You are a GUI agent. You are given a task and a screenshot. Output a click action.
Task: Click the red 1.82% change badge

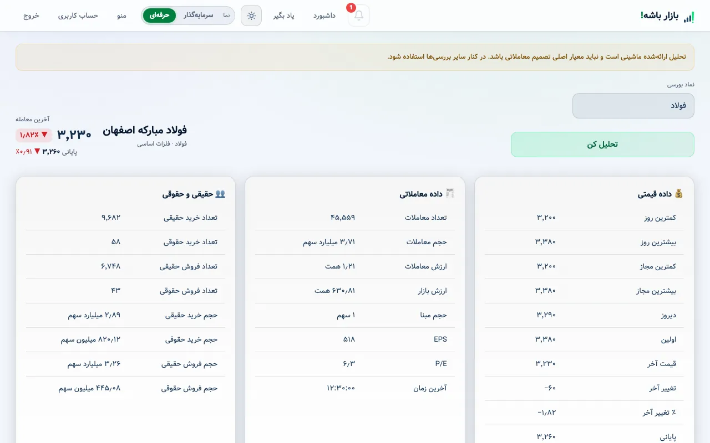point(34,135)
